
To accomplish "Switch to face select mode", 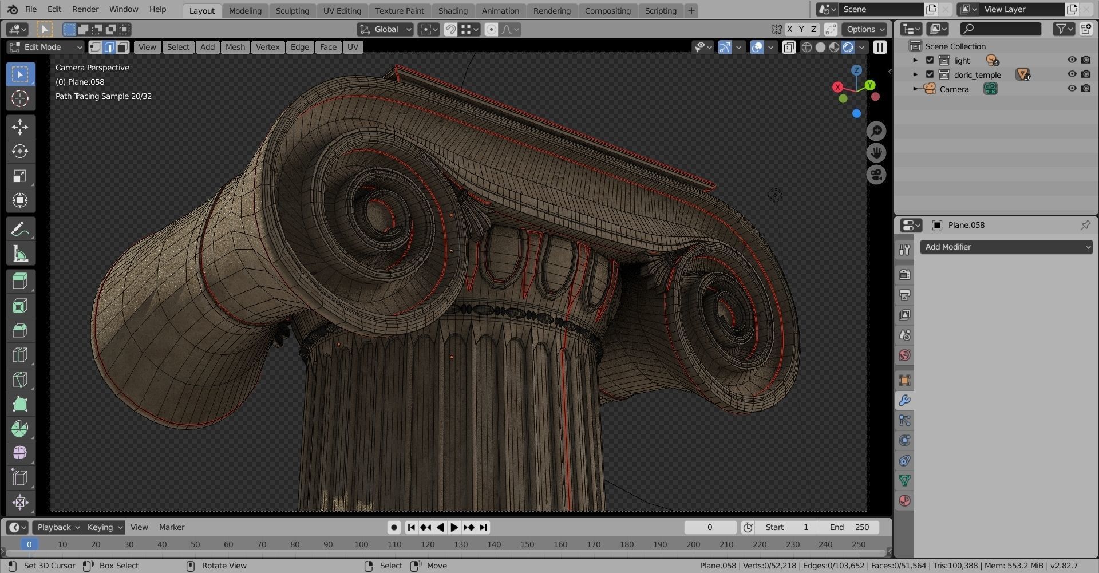I will (123, 47).
